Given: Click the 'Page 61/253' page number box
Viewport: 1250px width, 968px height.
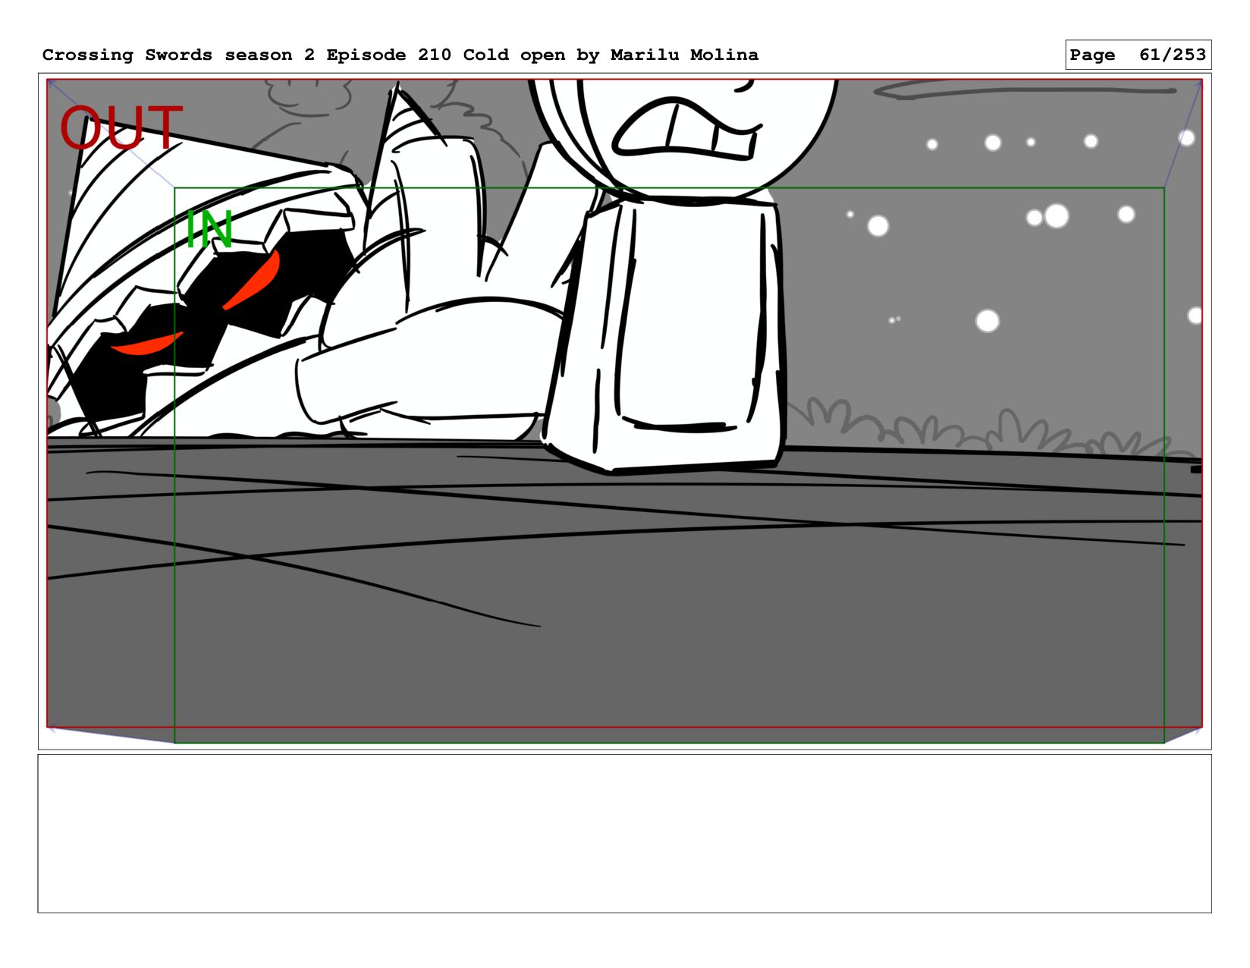Looking at the screenshot, I should coord(1138,55).
